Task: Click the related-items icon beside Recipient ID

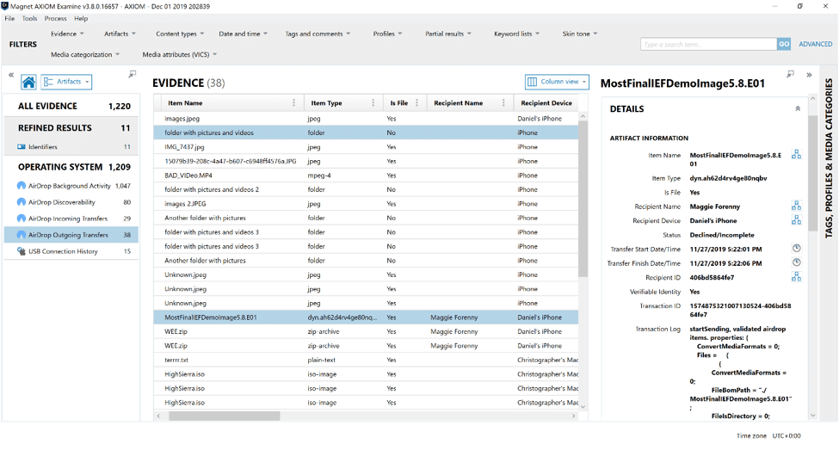Action: coord(796,277)
